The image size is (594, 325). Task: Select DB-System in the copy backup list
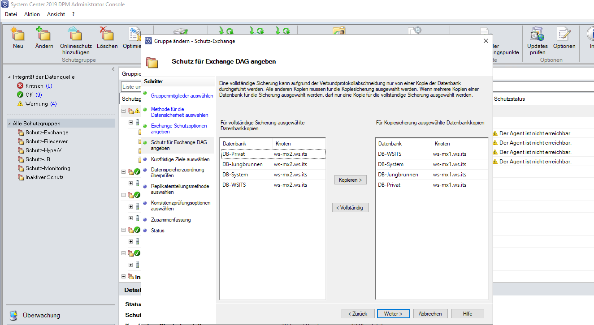pyautogui.click(x=431, y=164)
